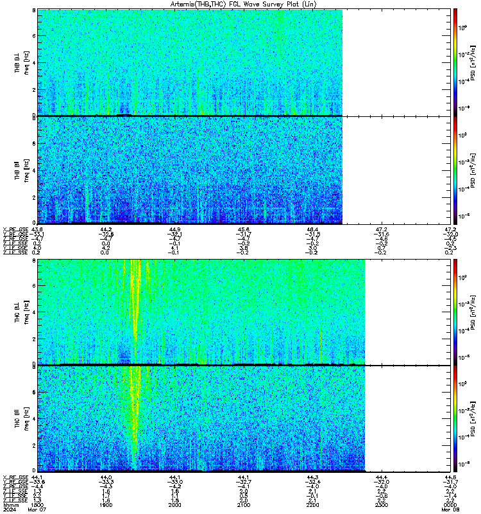The height and width of the screenshot is (514, 481).
Task: Click the THB X_RE_GSE value '44.9'
Action: tap(174, 229)
